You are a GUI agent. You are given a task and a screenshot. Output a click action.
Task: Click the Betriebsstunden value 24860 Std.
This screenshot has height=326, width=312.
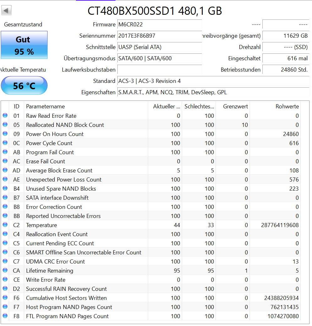click(286, 70)
